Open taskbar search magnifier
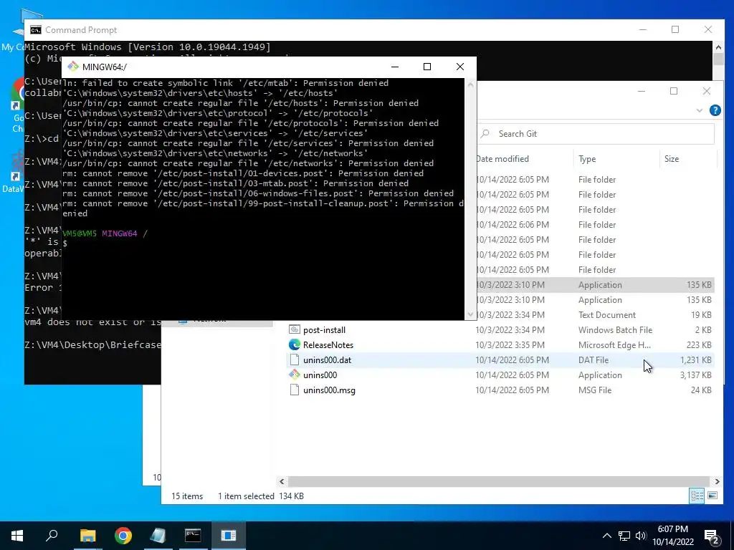This screenshot has width=734, height=550. pos(52,535)
